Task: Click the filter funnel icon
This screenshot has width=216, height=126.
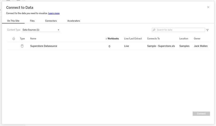Action: click(207, 30)
